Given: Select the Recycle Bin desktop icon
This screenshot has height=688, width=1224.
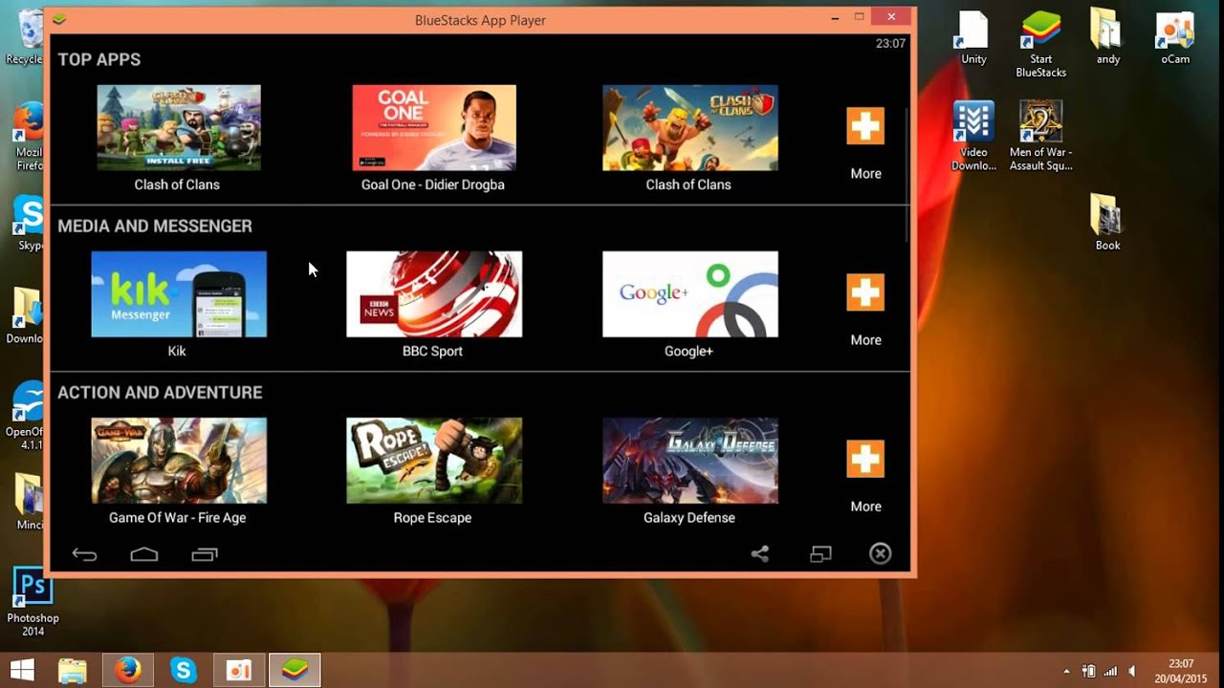Looking at the screenshot, I should [x=23, y=38].
